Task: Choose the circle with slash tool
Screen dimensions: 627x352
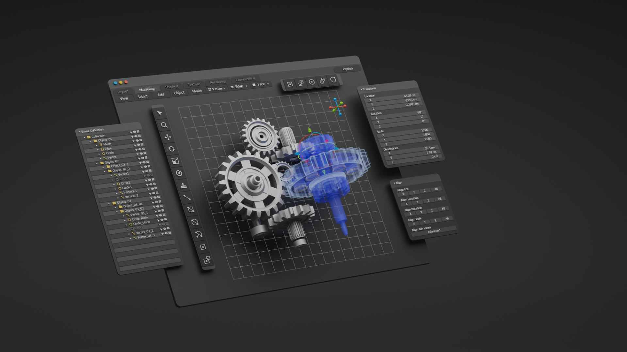Action: click(195, 222)
